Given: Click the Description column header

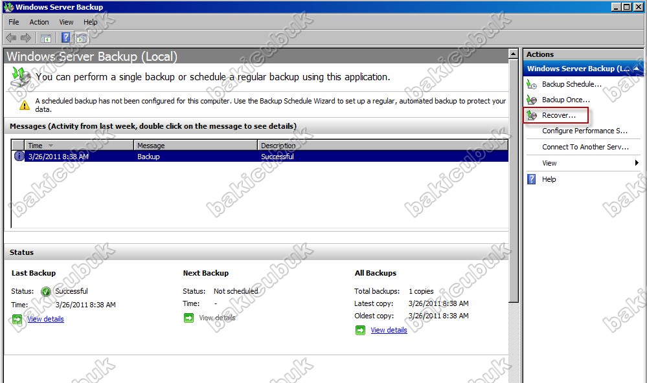Looking at the screenshot, I should [383, 146].
